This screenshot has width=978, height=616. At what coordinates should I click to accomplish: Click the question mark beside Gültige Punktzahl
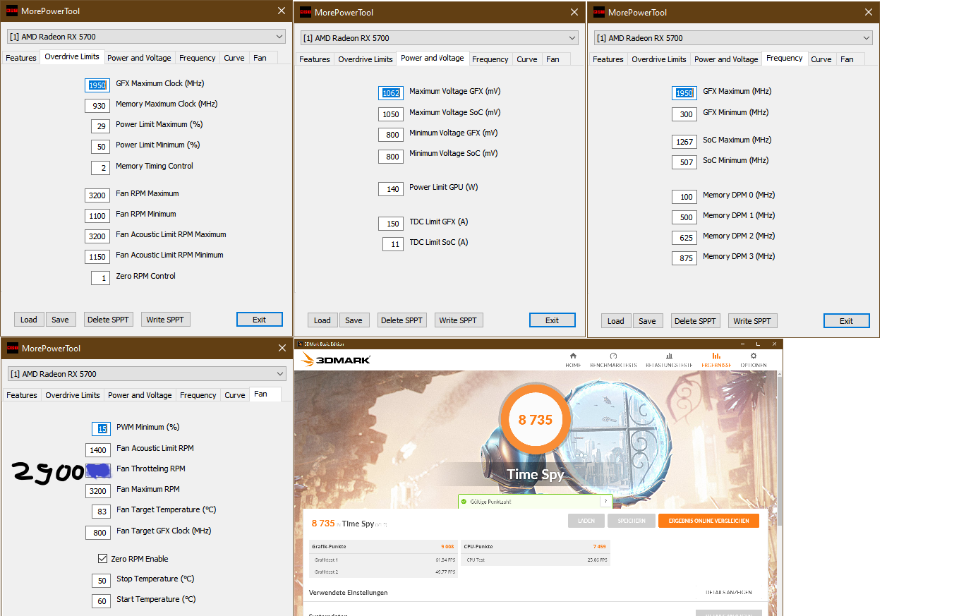(605, 501)
